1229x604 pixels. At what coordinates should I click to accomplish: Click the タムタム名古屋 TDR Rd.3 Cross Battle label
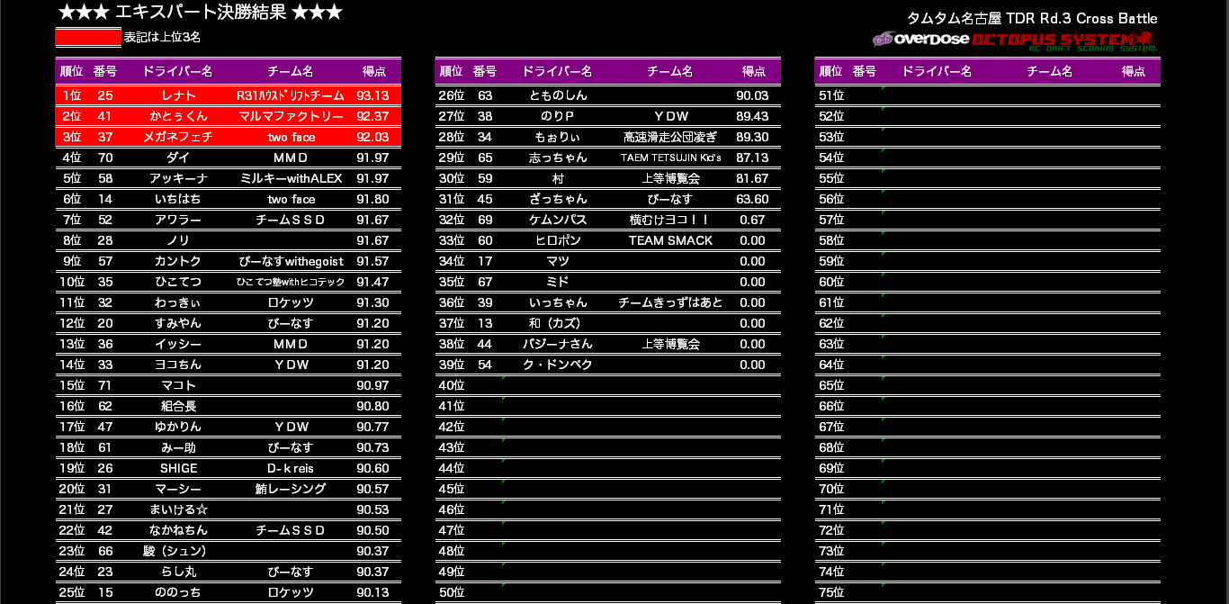point(1032,18)
